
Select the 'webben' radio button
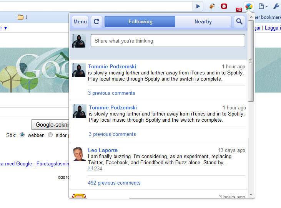[22, 135]
